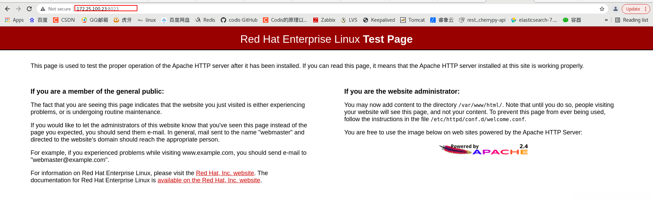Open available on the Red Hat, Inc. website link
The image size is (653, 204).
[209, 180]
